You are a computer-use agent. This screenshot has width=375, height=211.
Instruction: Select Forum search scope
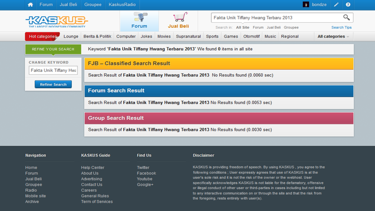tap(258, 28)
